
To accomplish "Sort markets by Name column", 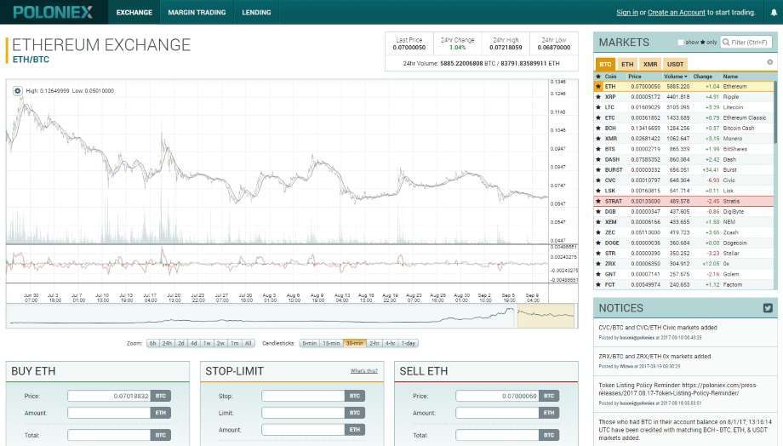I will click(x=730, y=77).
